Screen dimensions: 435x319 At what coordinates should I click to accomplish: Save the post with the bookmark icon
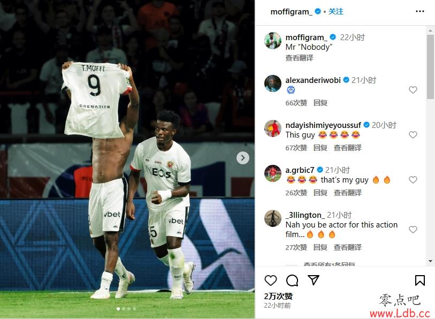pyautogui.click(x=419, y=280)
